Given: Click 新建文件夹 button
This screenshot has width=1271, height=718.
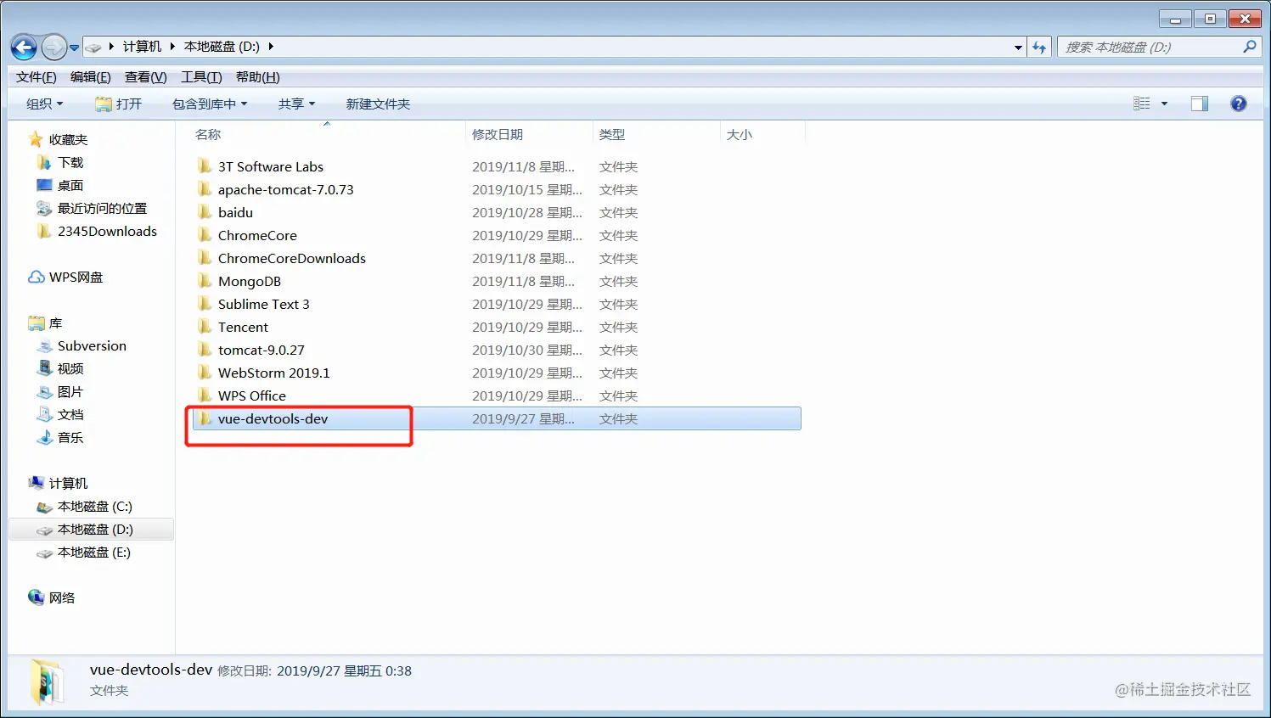Looking at the screenshot, I should [378, 104].
